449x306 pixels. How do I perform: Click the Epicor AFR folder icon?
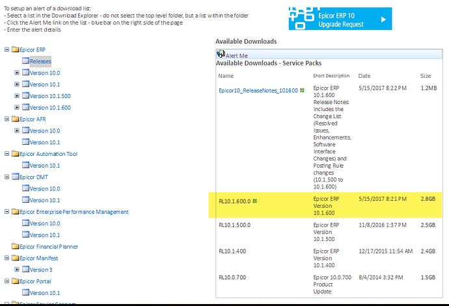pyautogui.click(x=16, y=119)
